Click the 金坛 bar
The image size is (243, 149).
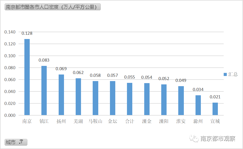112,98
